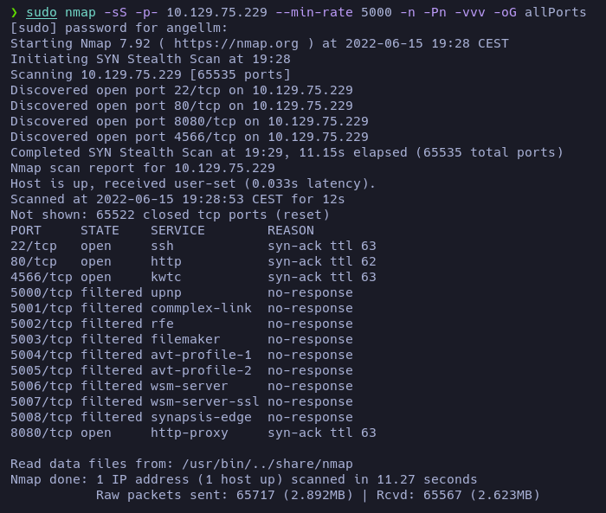Click the Raw packets sent line
The width and height of the screenshot is (606, 513).
[x=318, y=495]
